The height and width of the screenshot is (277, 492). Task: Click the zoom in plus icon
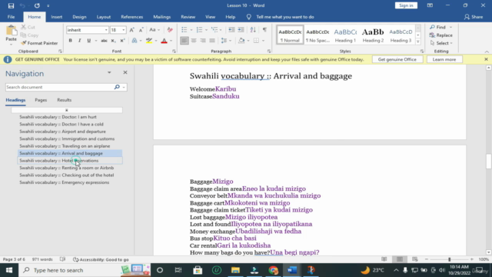click(x=471, y=259)
